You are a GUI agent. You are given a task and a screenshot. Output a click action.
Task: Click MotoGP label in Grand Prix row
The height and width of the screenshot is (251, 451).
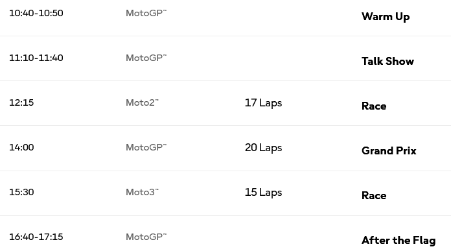tap(146, 147)
